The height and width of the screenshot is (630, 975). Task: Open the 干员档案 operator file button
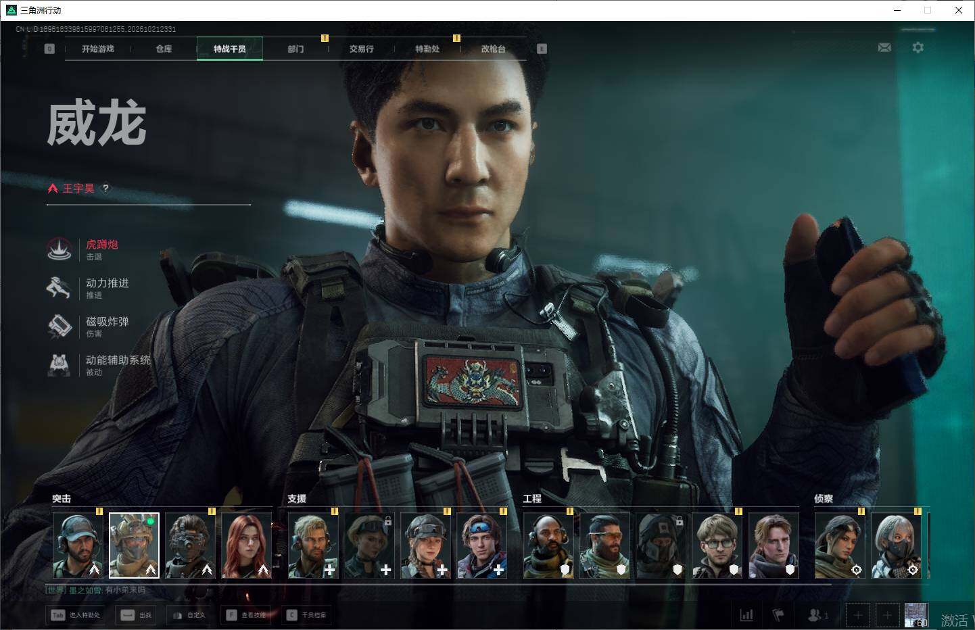[308, 615]
